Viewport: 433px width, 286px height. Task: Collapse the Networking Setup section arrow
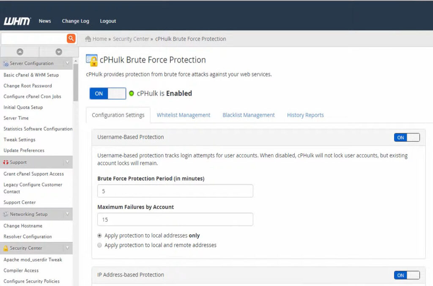tap(67, 214)
